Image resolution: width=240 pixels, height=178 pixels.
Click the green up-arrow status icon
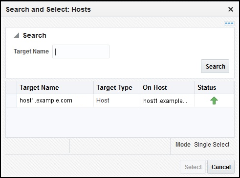[x=214, y=101]
